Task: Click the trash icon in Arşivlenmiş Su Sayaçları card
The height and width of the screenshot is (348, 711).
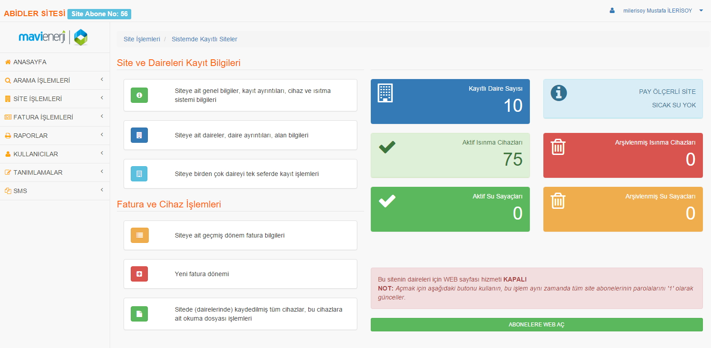Action: pos(558,201)
